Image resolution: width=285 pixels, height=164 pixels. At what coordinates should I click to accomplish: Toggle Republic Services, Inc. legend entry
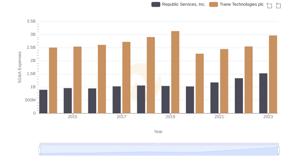pyautogui.click(x=178, y=4)
